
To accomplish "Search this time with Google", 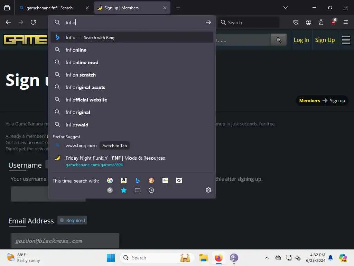I will 110,180.
